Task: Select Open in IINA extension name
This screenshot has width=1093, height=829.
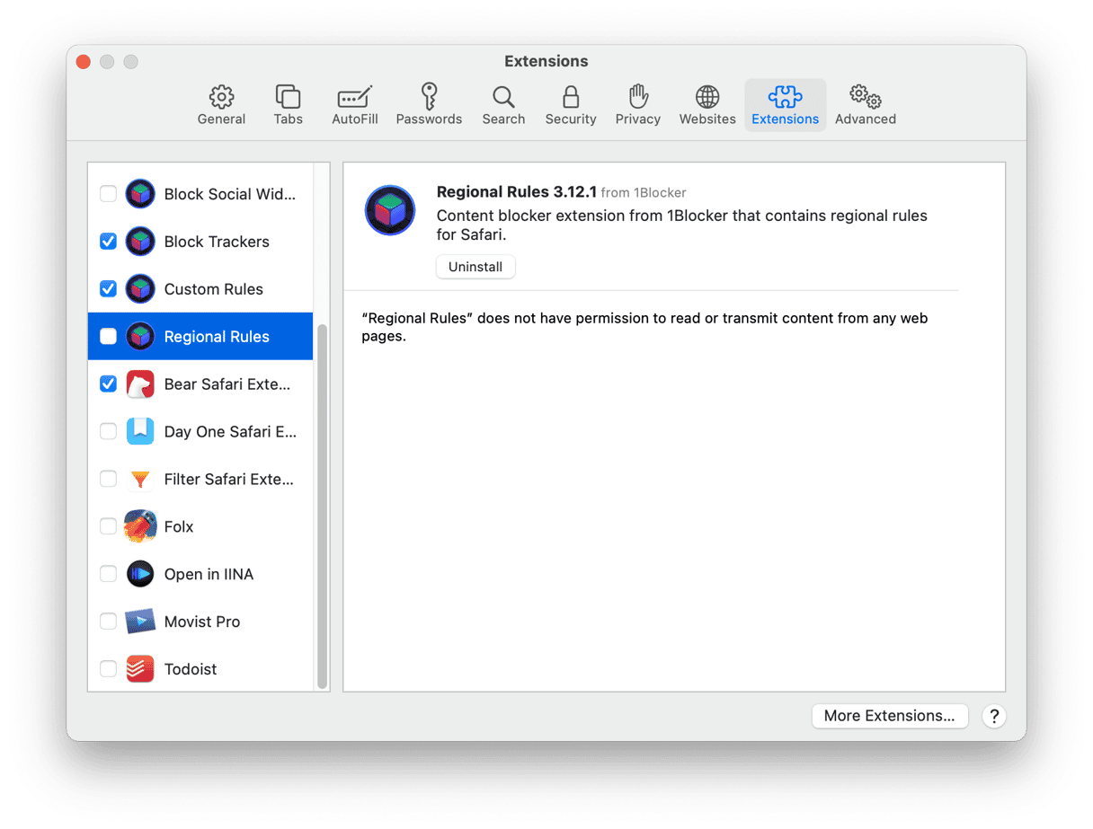Action: pyautogui.click(x=209, y=574)
